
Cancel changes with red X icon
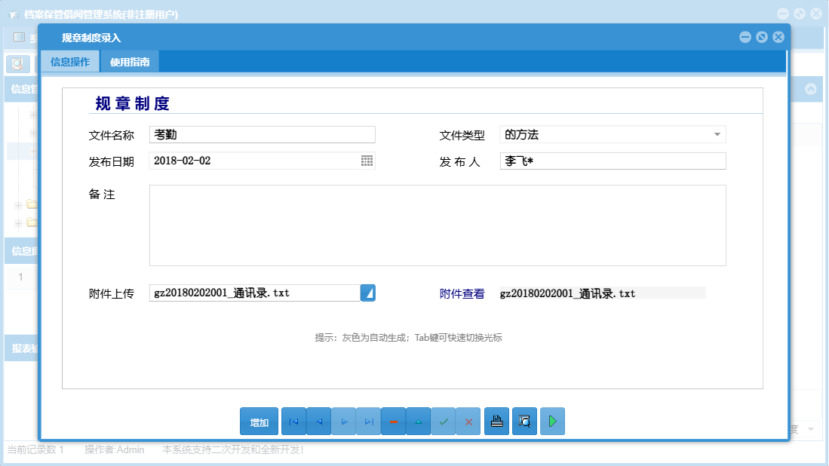[x=468, y=422]
